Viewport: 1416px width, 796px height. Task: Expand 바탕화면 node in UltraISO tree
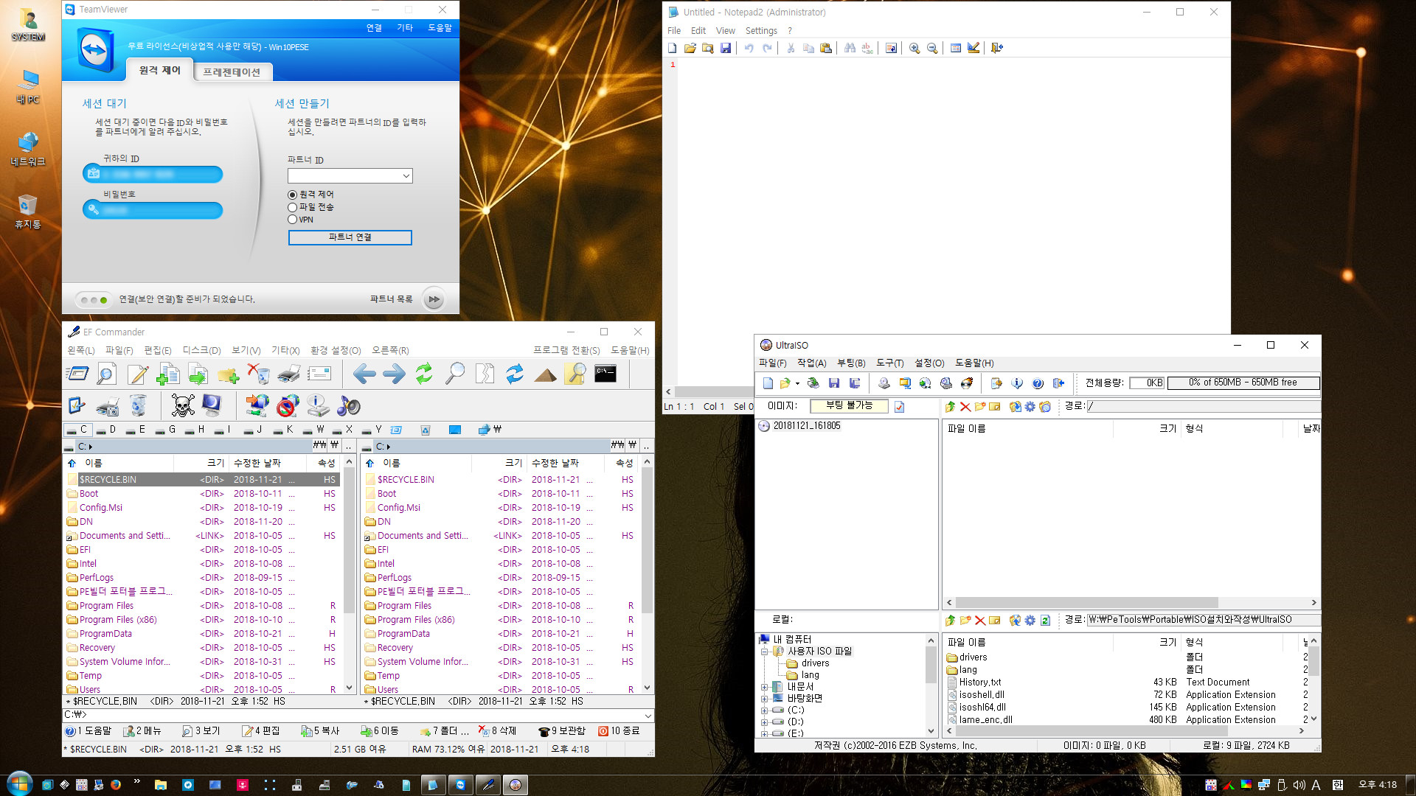coord(764,699)
